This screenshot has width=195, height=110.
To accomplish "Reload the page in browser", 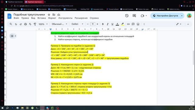I will (12, 6).
